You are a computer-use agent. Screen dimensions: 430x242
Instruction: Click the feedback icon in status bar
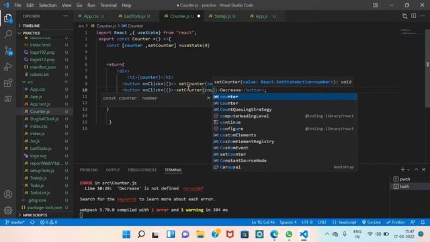pos(413,223)
